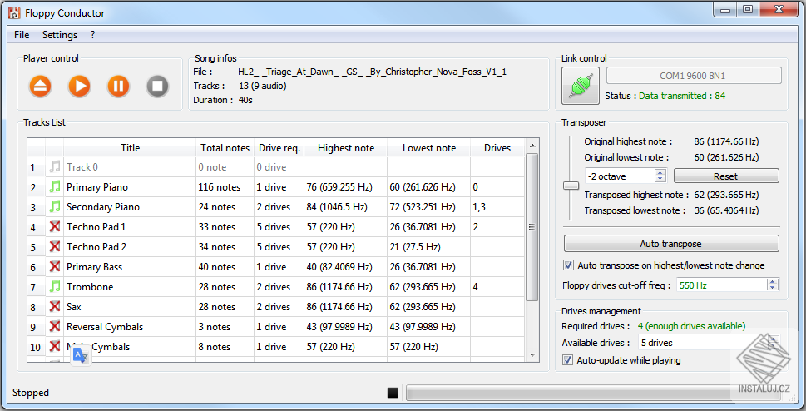The image size is (806, 411).
Task: Select the Secondary Piano track title
Action: coord(103,207)
